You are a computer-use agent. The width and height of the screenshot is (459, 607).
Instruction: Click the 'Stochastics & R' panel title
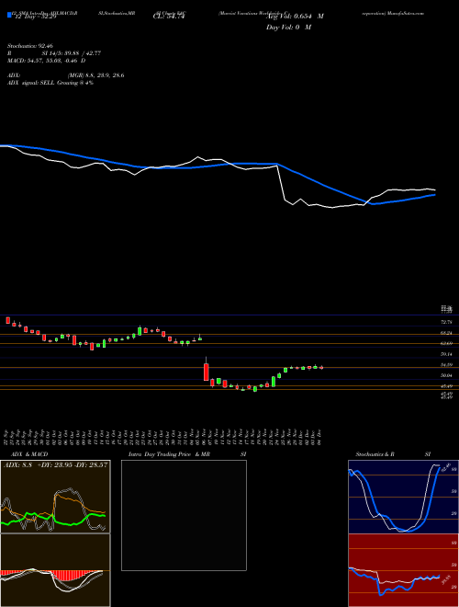[375, 454]
